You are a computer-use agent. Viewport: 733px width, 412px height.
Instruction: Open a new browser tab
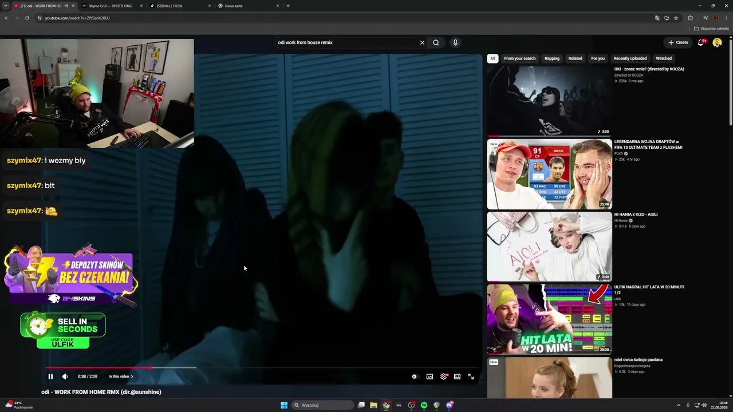[x=287, y=6]
